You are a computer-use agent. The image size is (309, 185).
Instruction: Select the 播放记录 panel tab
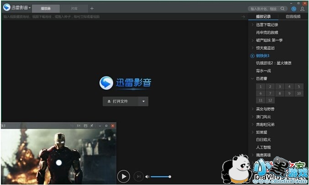(x=263, y=17)
